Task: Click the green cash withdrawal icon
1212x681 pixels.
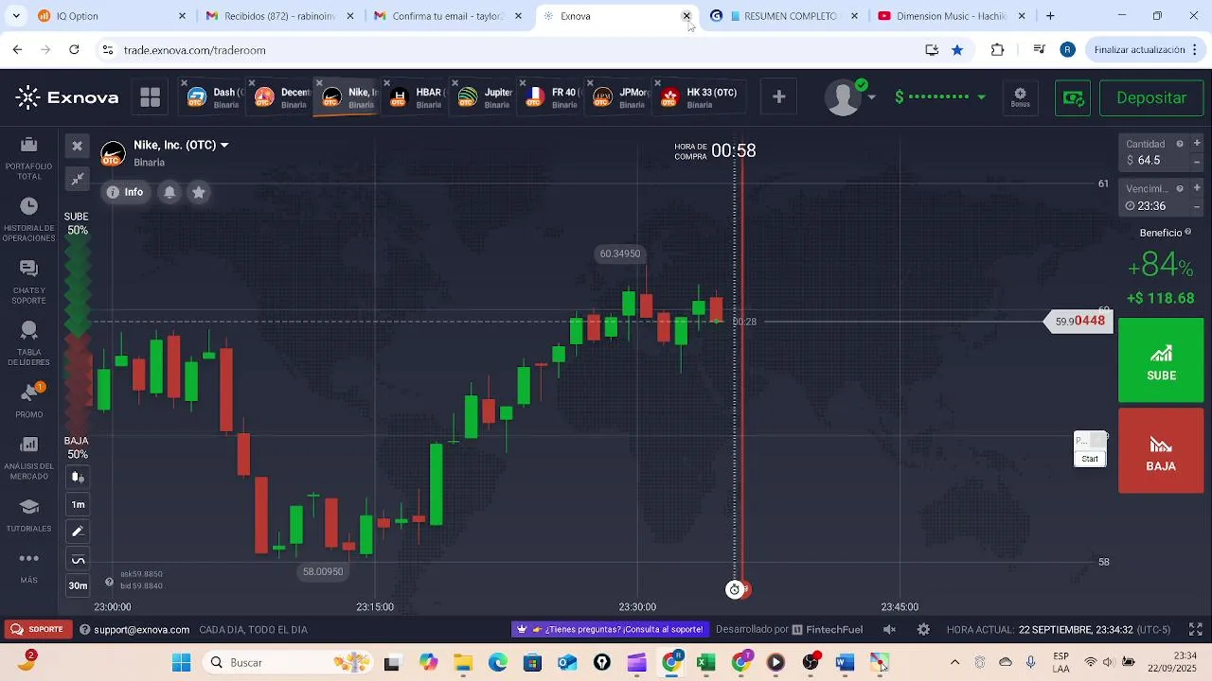Action: coord(1073,97)
